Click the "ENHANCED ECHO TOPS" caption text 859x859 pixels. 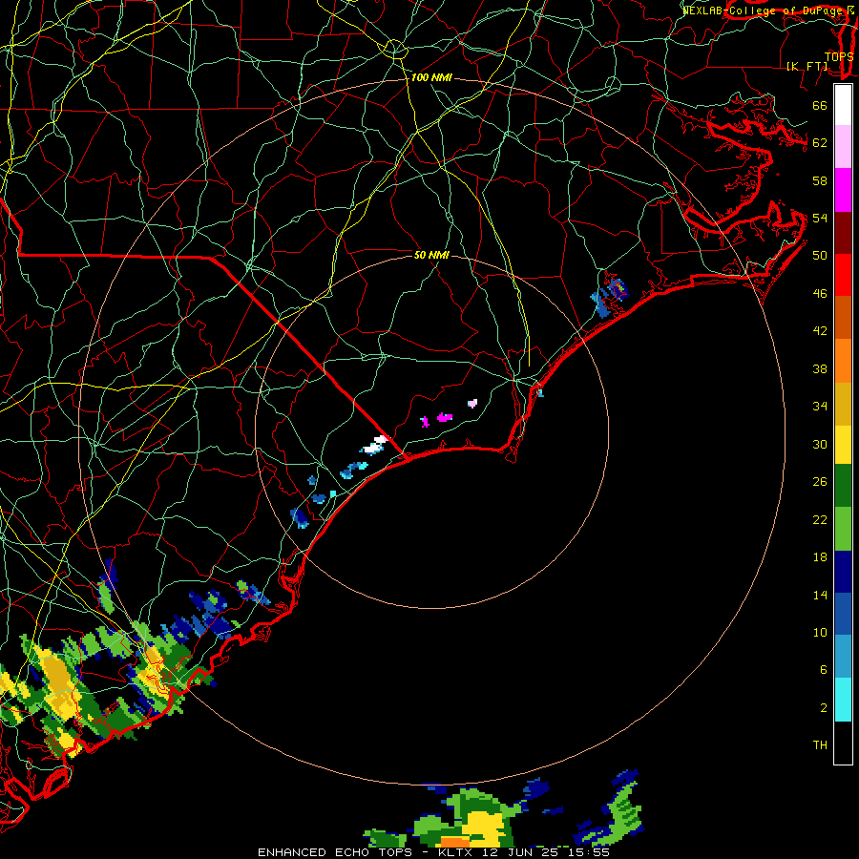(x=335, y=852)
